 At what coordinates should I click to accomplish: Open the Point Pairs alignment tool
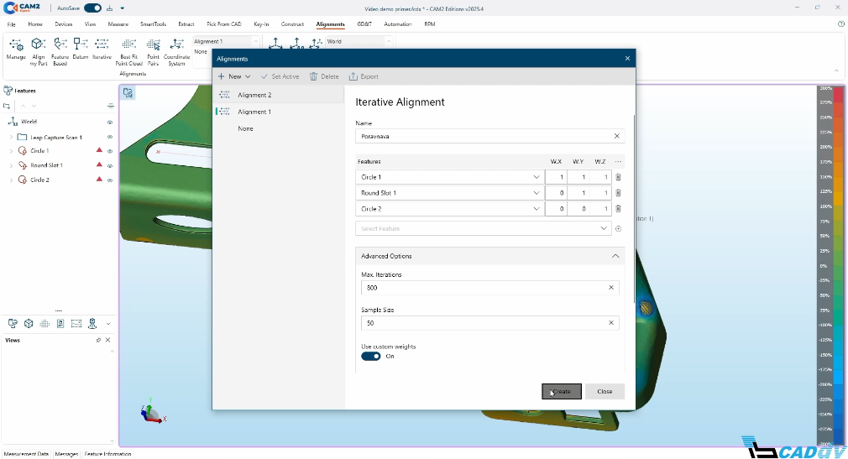click(154, 52)
